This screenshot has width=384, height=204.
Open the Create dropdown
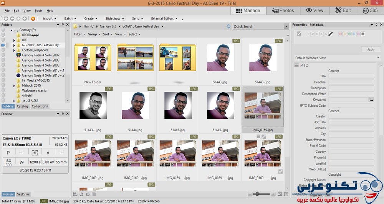[x=91, y=18]
